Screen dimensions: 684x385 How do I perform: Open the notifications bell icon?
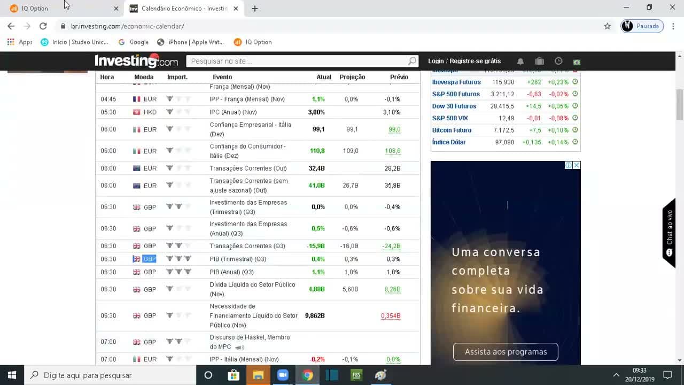click(520, 61)
